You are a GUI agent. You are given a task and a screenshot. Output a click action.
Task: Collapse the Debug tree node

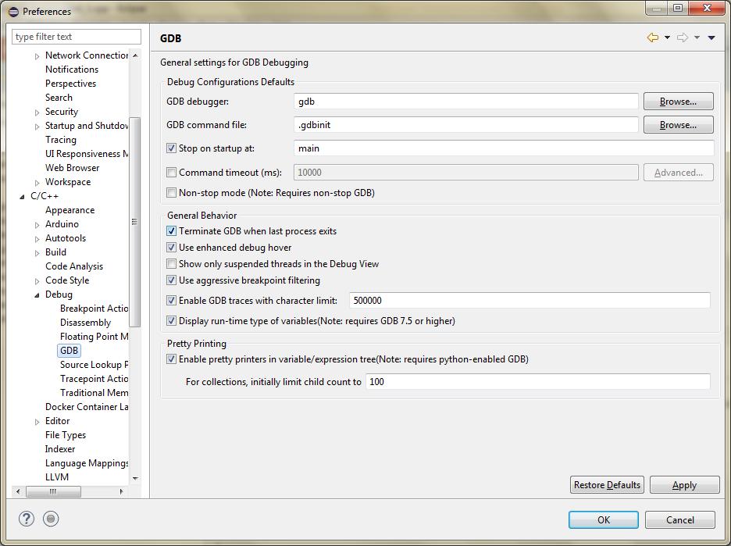37,295
